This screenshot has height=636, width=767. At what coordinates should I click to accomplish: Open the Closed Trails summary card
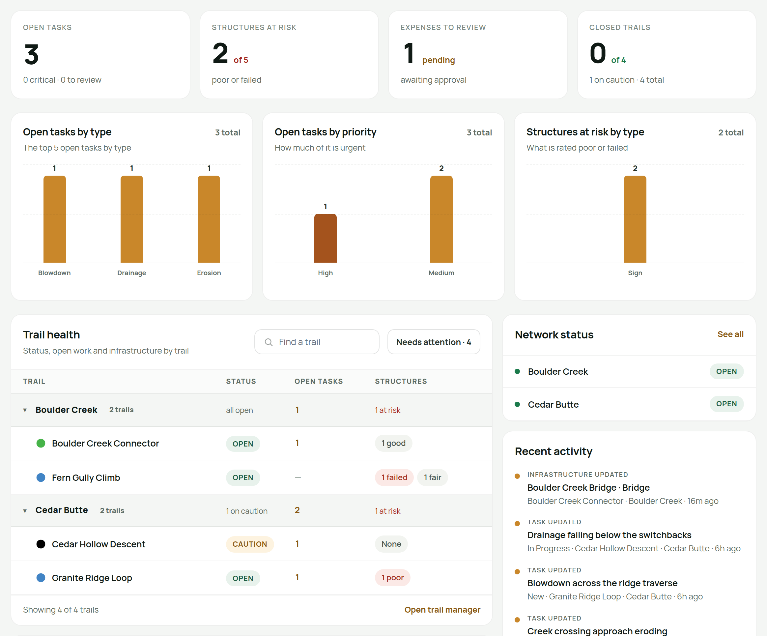click(x=667, y=54)
